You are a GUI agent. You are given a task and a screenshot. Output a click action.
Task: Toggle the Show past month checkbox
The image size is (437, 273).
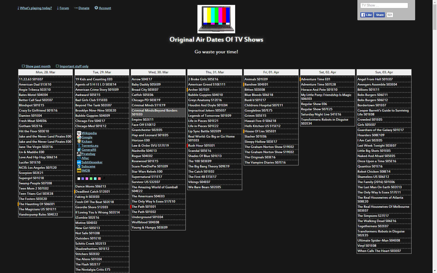click(x=23, y=66)
